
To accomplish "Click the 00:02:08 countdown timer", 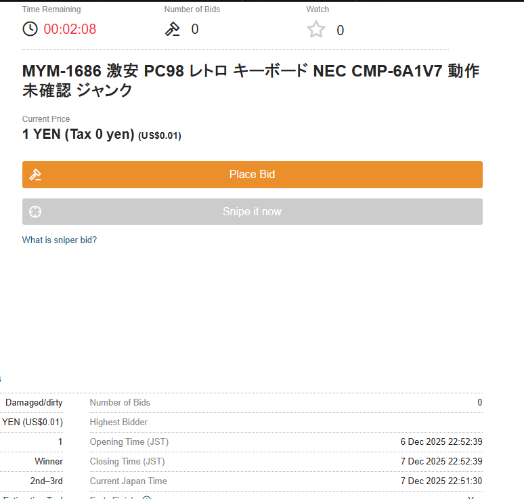I will 70,29.
